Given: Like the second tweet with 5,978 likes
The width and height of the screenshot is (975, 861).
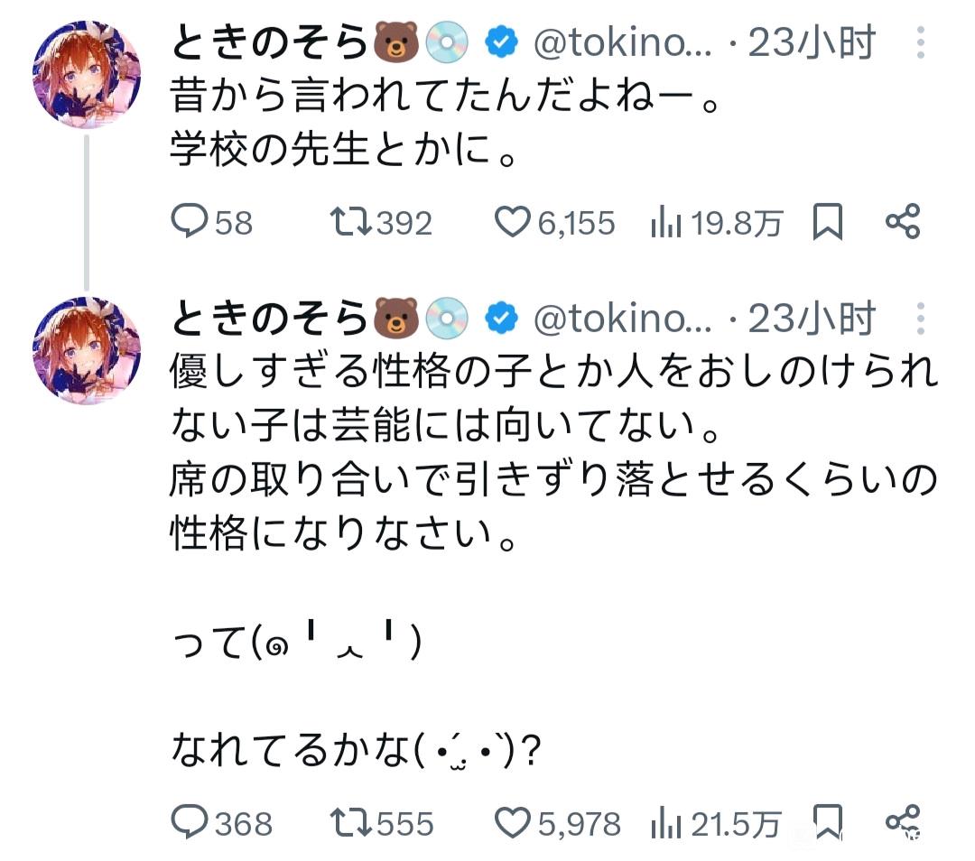Looking at the screenshot, I should click(557, 823).
